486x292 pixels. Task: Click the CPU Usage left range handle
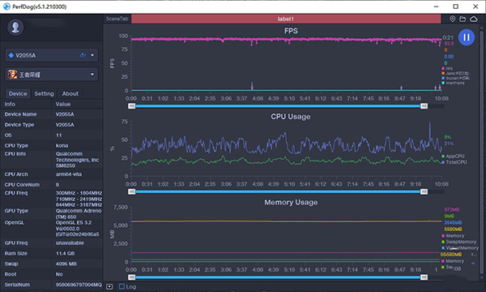(132, 191)
